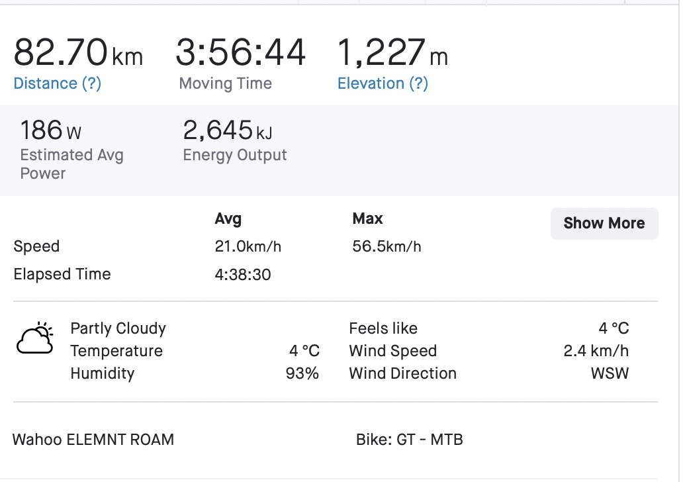
Task: Click the 21.0km/h average speed value
Action: click(x=248, y=247)
